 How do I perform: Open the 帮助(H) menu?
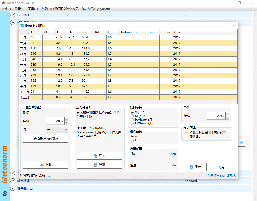point(47,9)
